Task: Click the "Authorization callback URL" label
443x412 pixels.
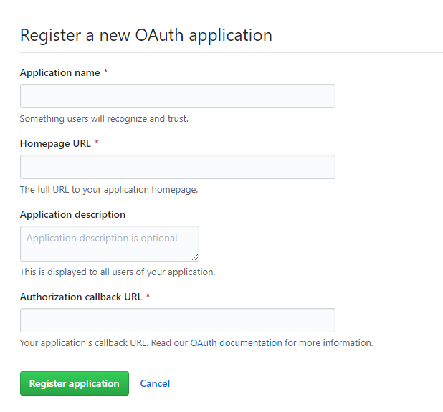Action: click(81, 297)
